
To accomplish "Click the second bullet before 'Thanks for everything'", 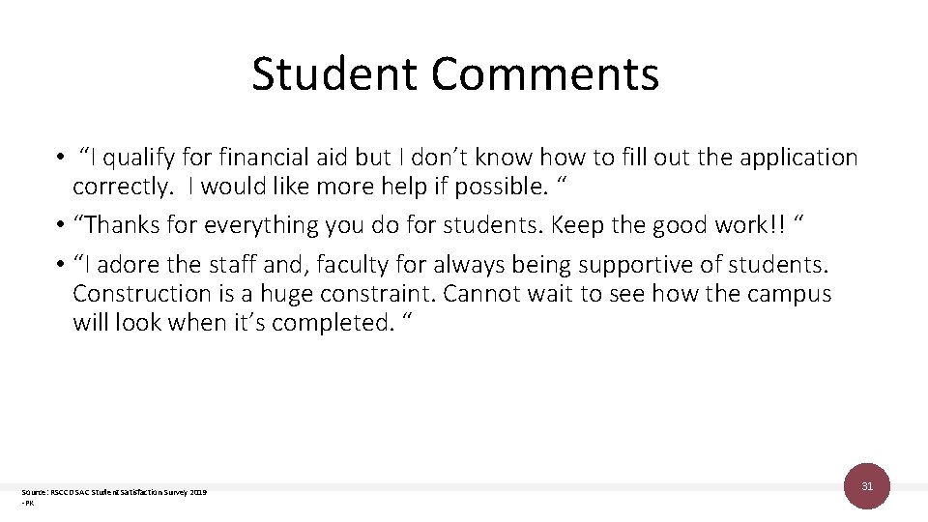I will click(60, 225).
